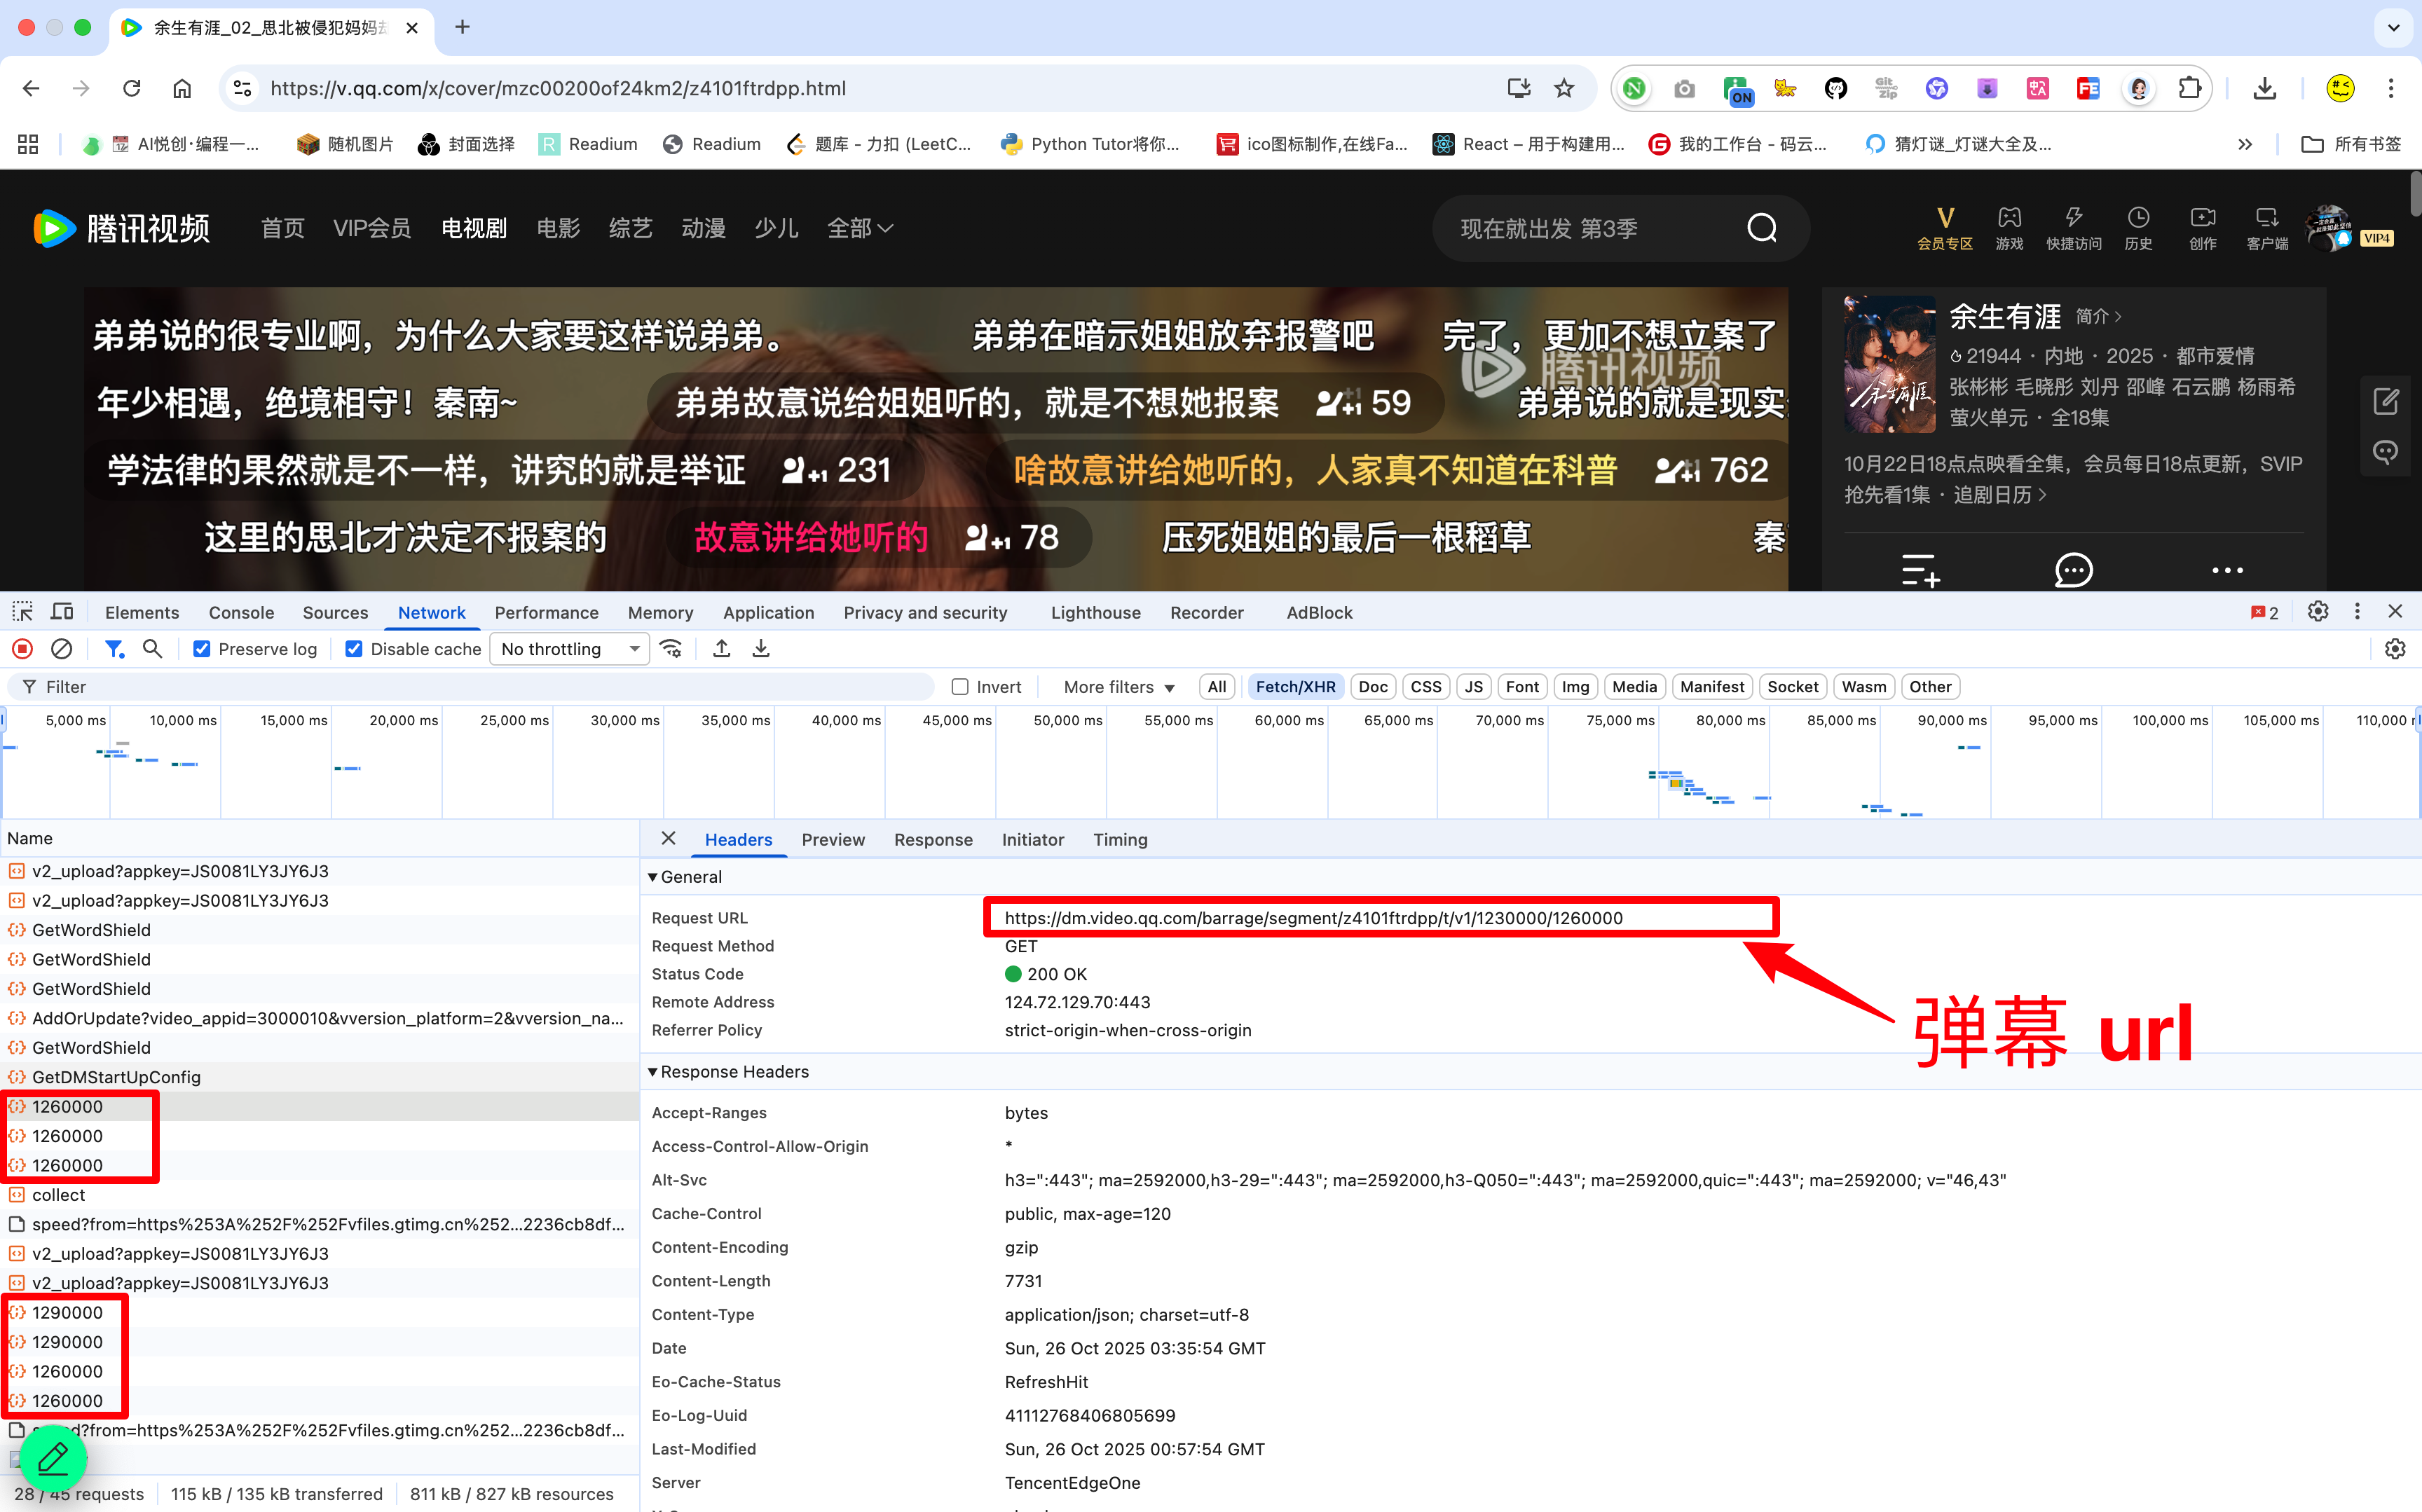Viewport: 2422px width, 1512px height.
Task: Open the tab search dropdown arrow
Action: 2394,27
